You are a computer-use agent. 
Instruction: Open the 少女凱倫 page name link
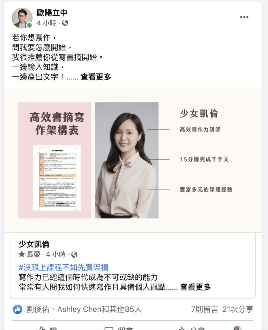34,244
